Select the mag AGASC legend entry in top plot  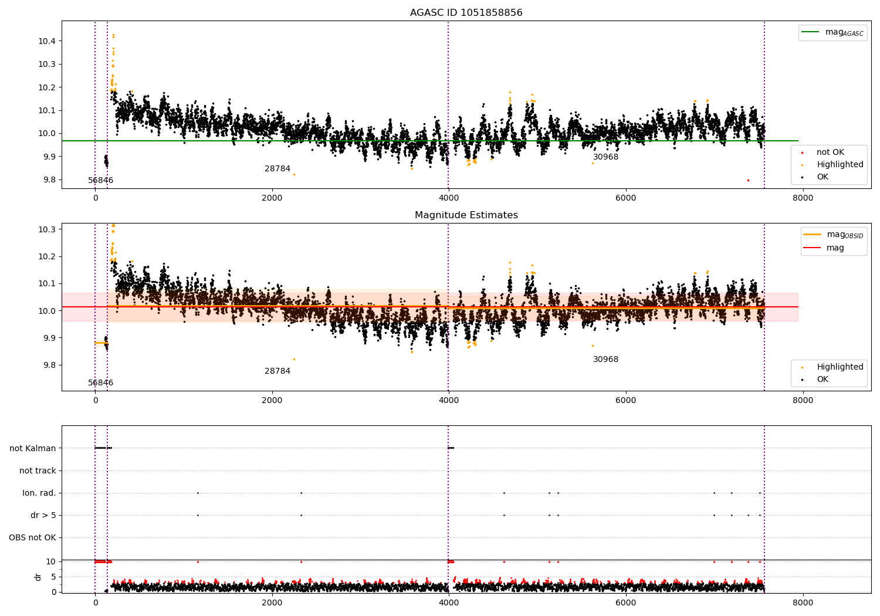832,32
